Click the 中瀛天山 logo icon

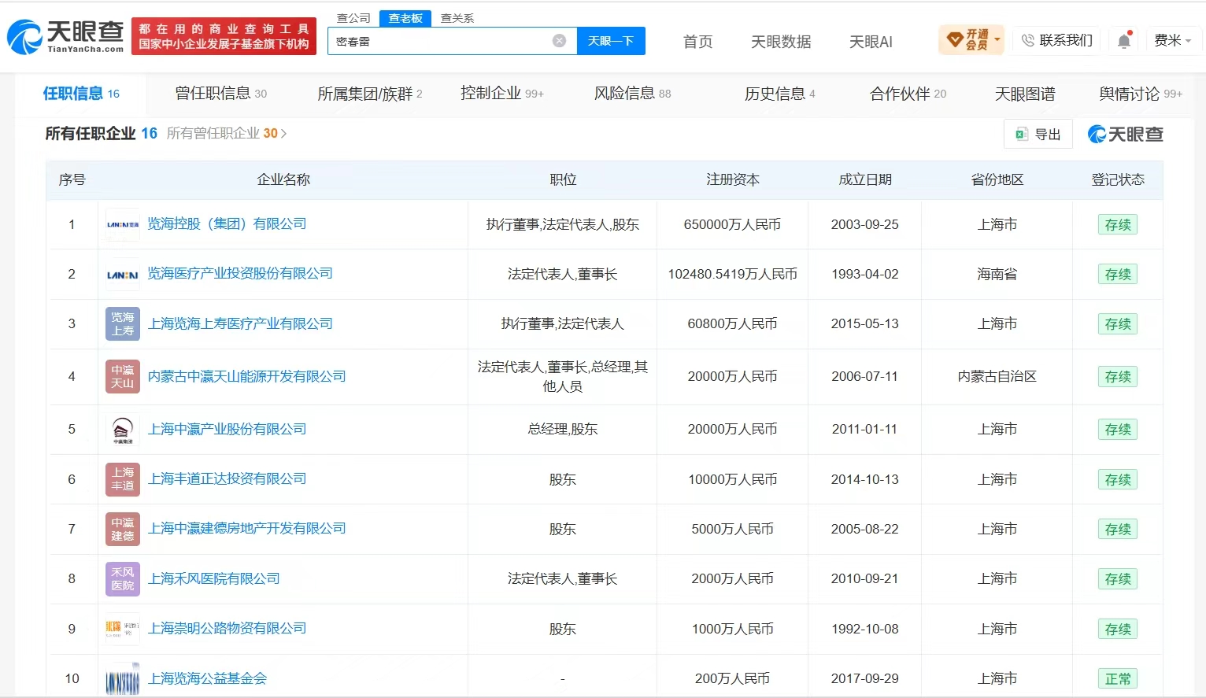tap(123, 376)
